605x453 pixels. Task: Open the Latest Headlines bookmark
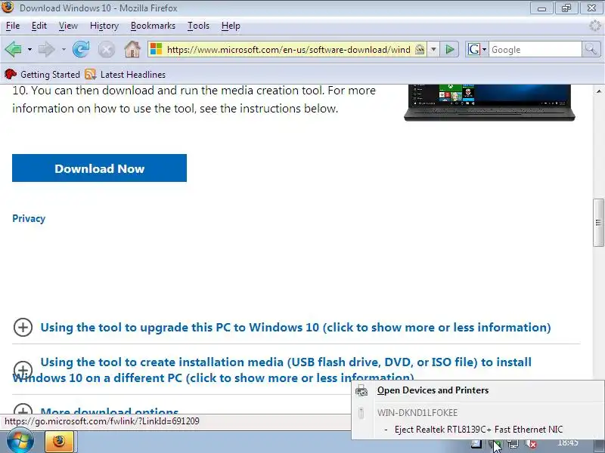tap(126, 74)
